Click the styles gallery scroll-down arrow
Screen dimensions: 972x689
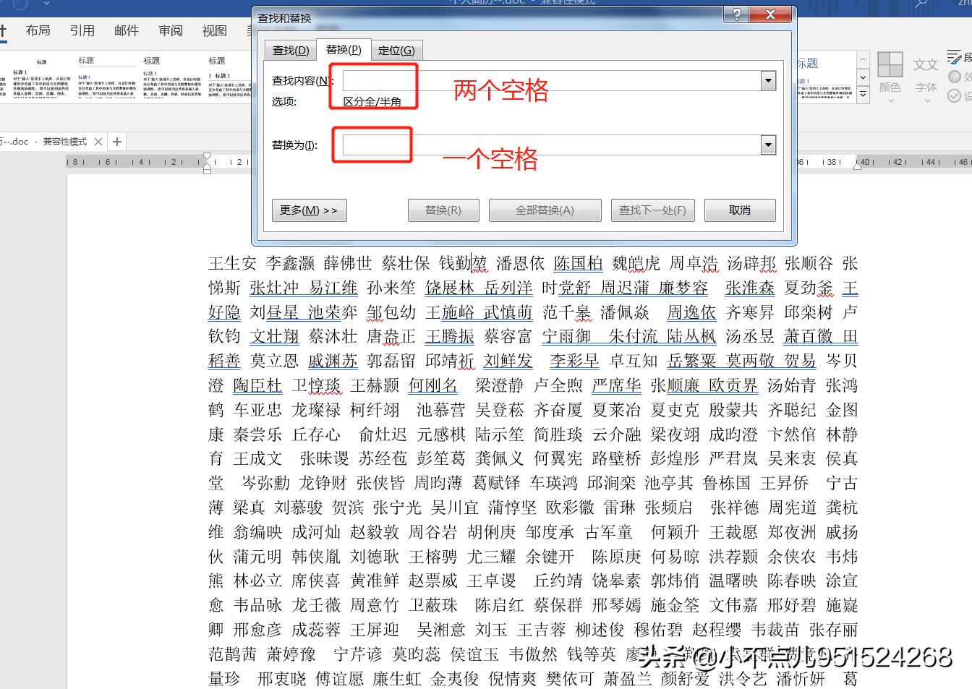861,77
